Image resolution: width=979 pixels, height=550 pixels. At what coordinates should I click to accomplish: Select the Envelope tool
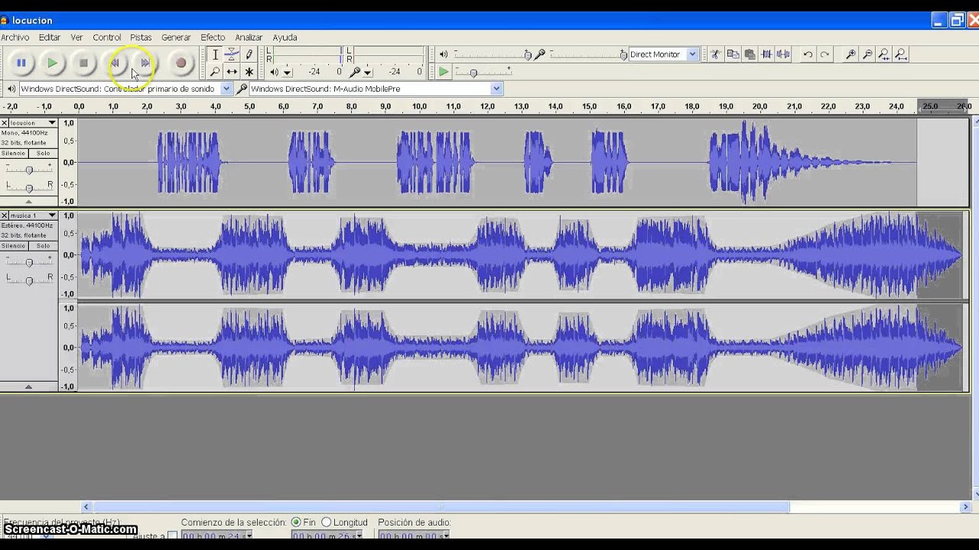[x=232, y=55]
